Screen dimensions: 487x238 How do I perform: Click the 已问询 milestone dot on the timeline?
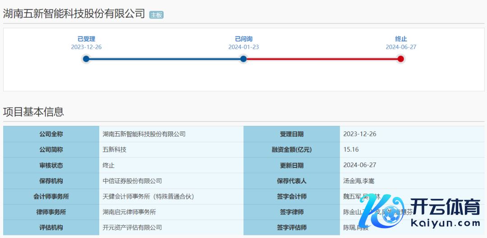243,59
